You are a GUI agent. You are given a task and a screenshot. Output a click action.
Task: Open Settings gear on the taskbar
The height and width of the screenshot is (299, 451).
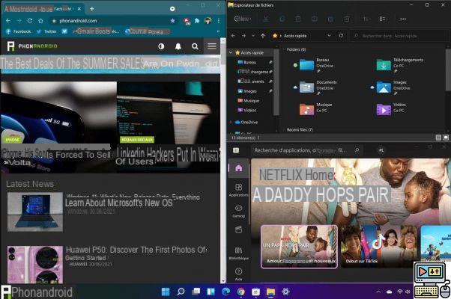[285, 292]
